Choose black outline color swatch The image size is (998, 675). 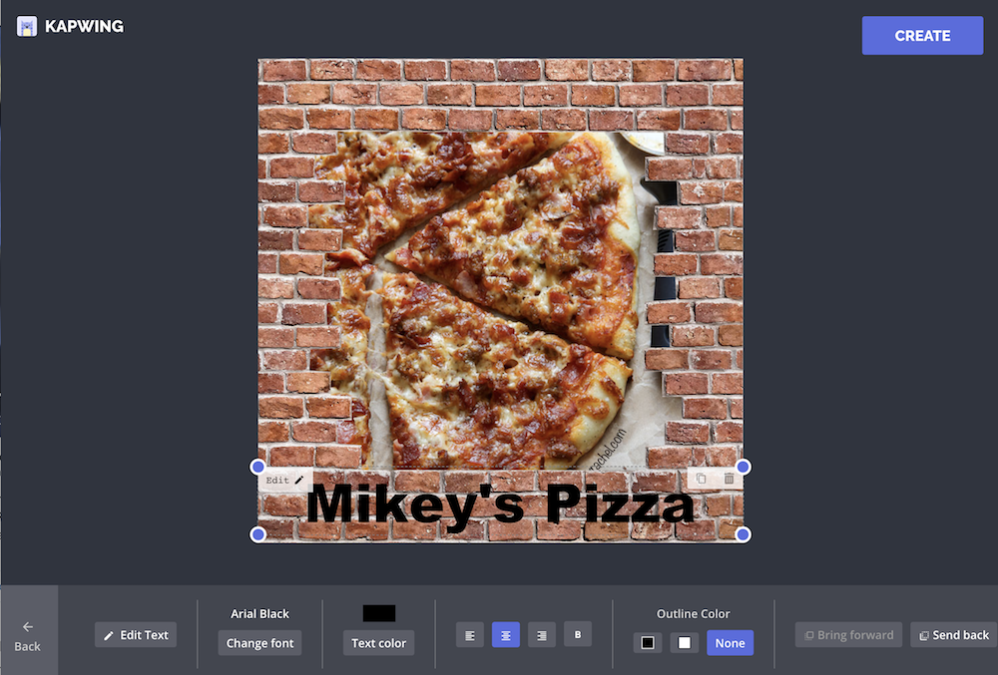pos(648,642)
